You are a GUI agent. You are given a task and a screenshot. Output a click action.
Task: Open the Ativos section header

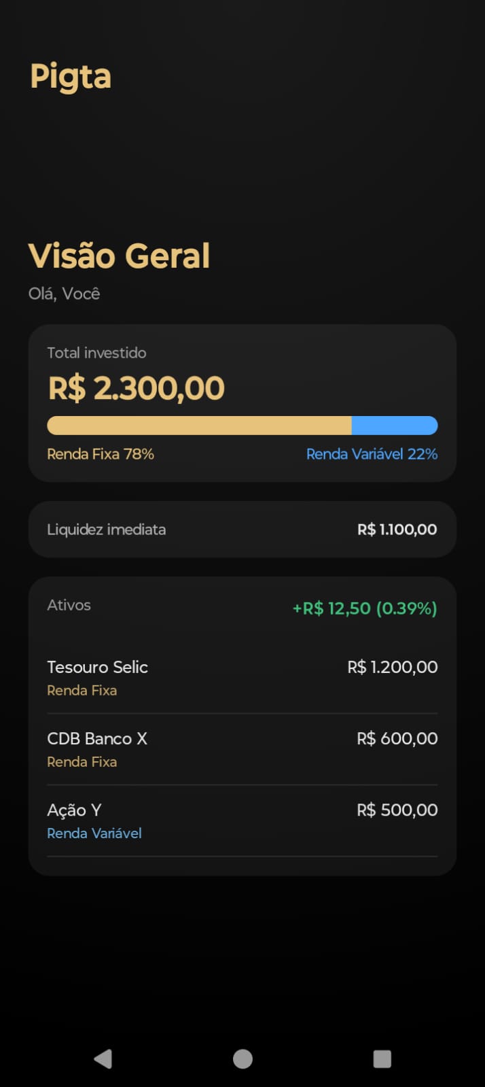(x=69, y=604)
